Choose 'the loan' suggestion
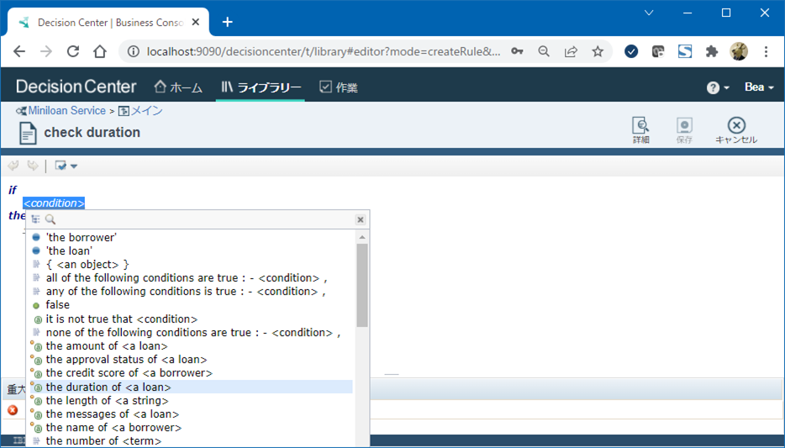Screen dimensions: 785x448 pyautogui.click(x=69, y=250)
